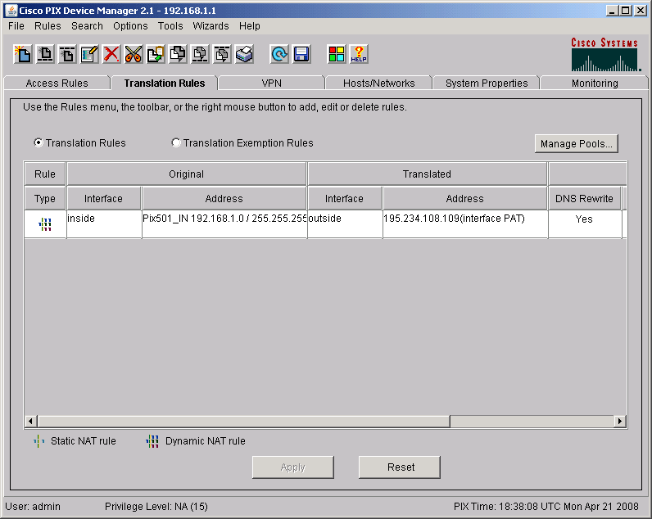Click the 'Privilege Level: NA (15)' status text

156,506
